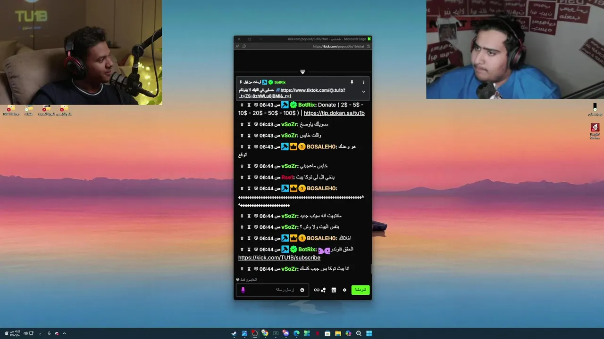Click the collapse handle above pinned message
The width and height of the screenshot is (604, 339).
click(302, 72)
